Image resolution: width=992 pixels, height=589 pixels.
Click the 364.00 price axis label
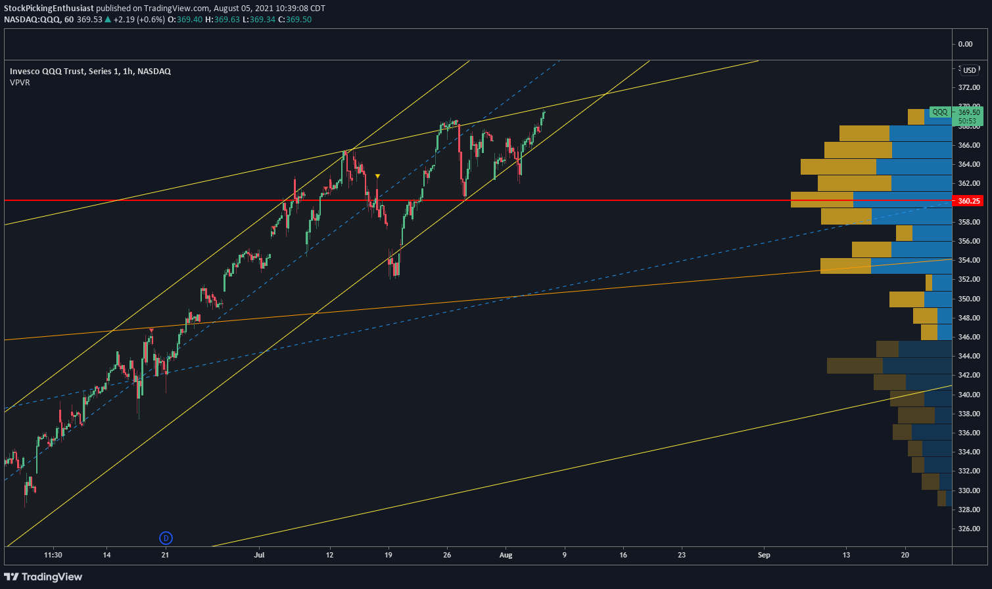[x=969, y=164]
